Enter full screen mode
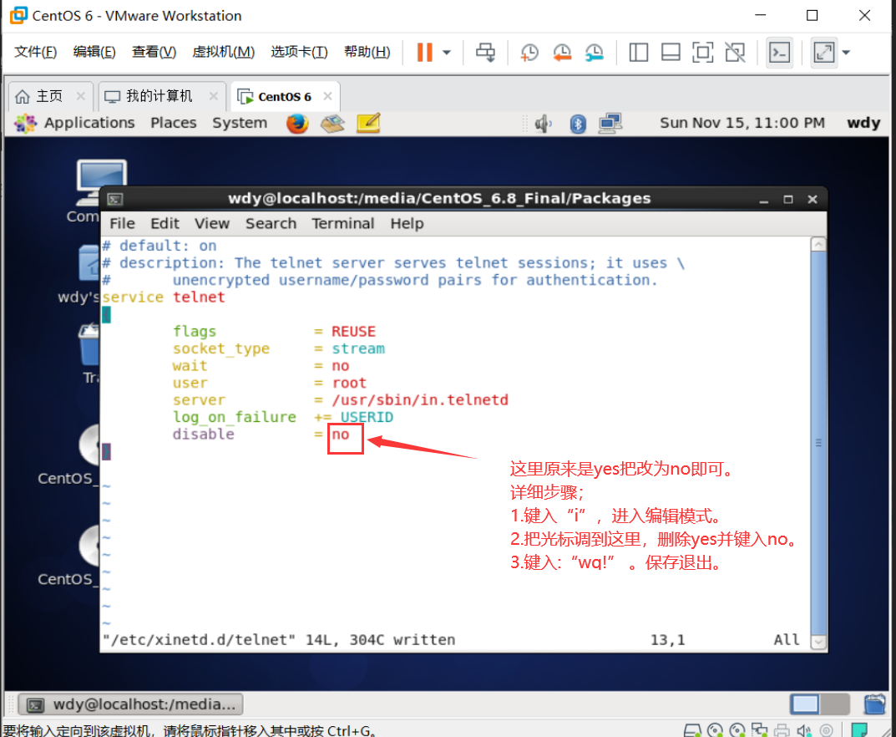 702,53
